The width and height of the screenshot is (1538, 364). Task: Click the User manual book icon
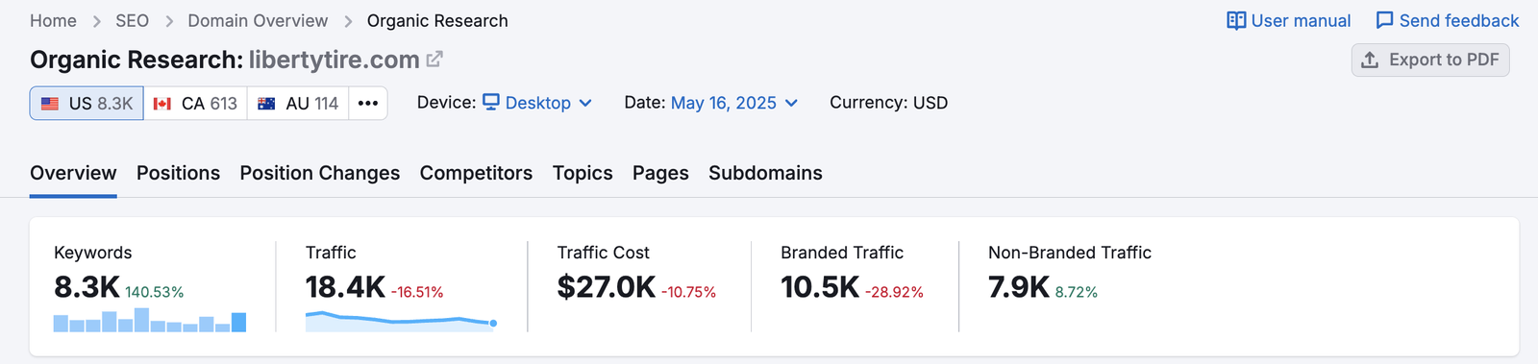pyautogui.click(x=1236, y=21)
